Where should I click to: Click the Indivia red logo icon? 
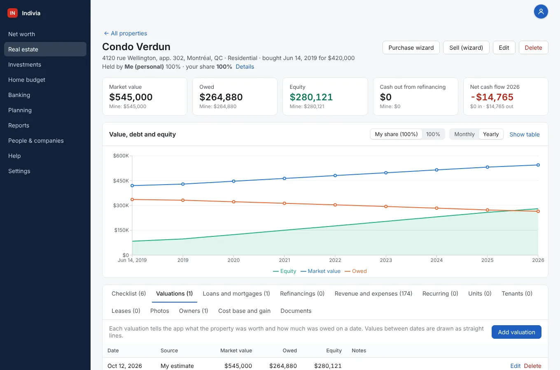pyautogui.click(x=12, y=13)
